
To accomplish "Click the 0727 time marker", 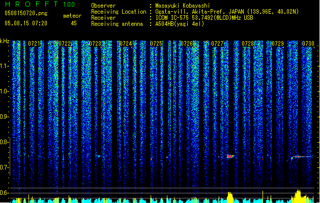I will point(217,44).
